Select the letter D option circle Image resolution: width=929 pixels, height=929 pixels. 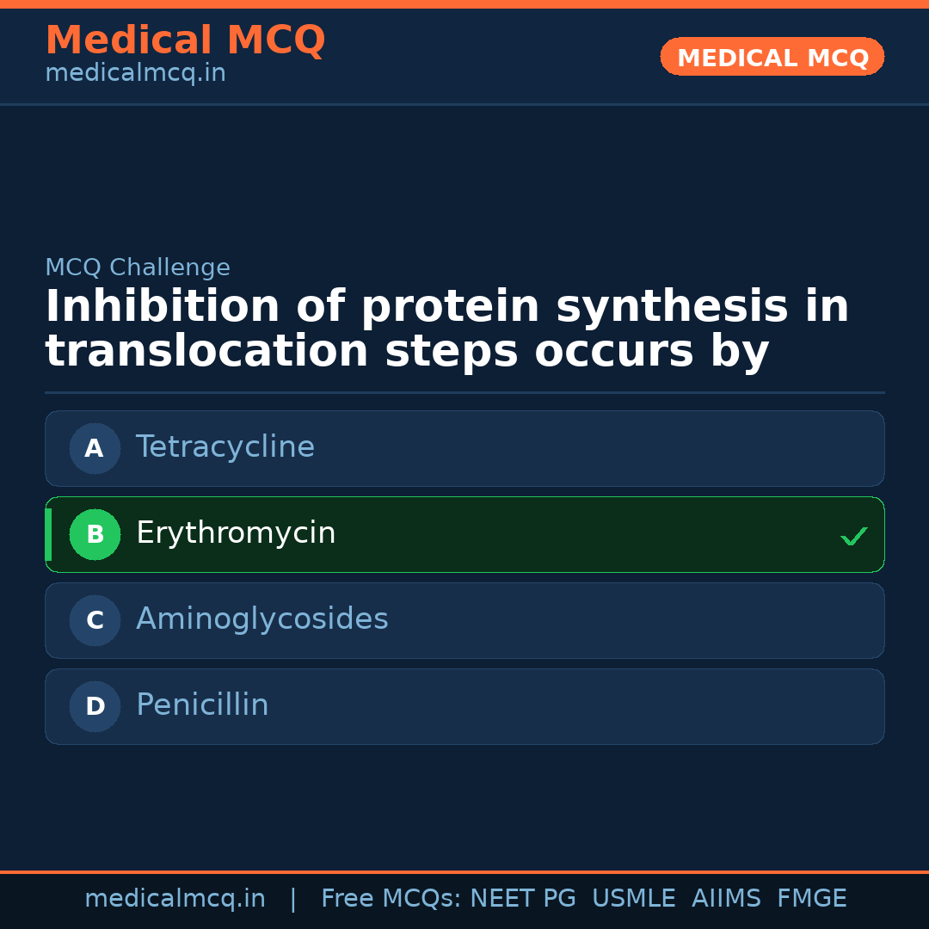coord(95,706)
